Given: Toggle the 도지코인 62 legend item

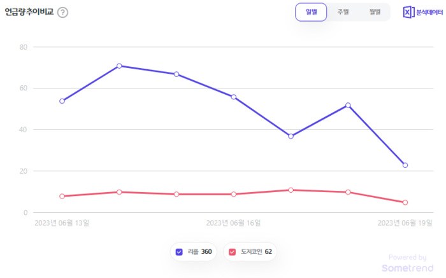Looking at the screenshot, I should 255,252.
